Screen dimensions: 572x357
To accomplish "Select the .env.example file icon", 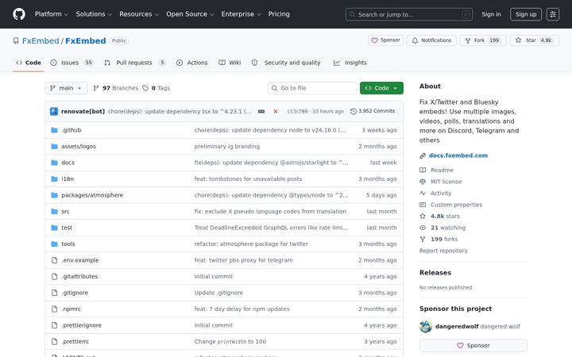I will click(x=54, y=260).
